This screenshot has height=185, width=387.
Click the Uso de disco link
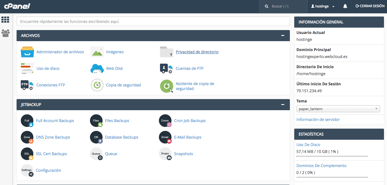click(48, 68)
